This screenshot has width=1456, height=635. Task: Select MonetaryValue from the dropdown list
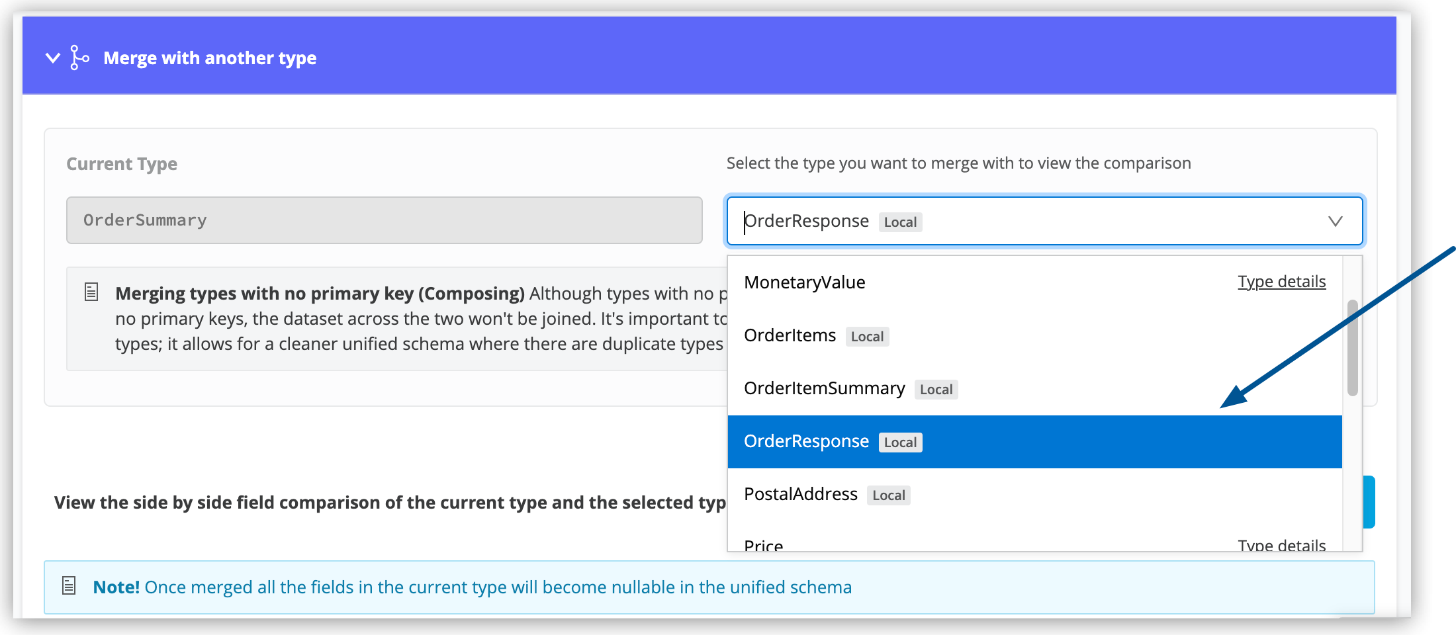(804, 282)
